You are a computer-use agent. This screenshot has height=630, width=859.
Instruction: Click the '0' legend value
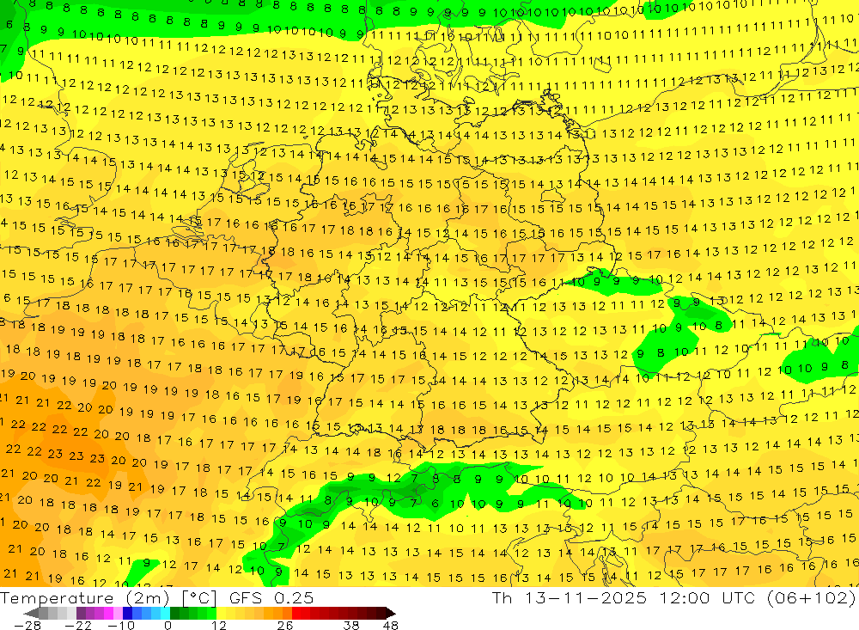click(168, 625)
